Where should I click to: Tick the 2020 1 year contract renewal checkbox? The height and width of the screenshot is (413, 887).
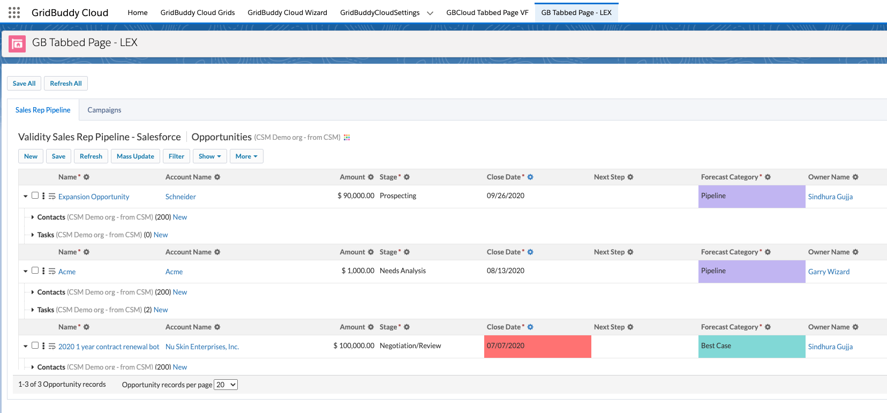35,346
